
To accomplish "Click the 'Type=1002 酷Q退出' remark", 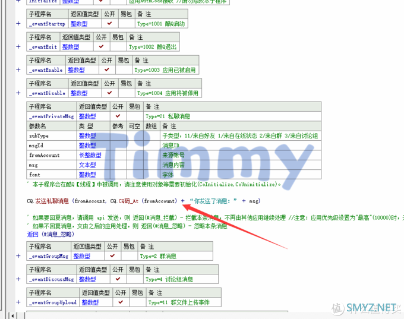I will [x=153, y=47].
